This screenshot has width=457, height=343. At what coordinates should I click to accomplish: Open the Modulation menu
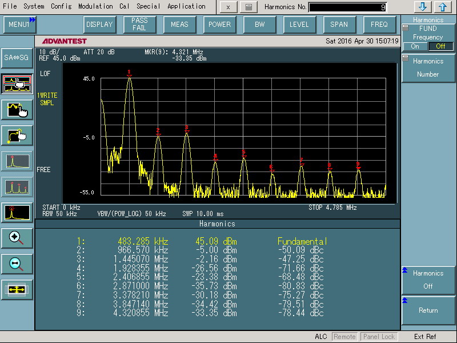95,6
